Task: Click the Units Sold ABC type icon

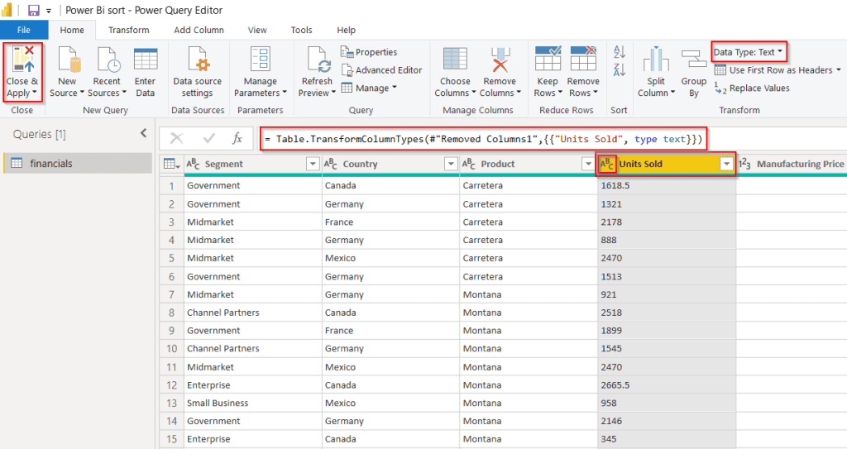Action: point(607,164)
